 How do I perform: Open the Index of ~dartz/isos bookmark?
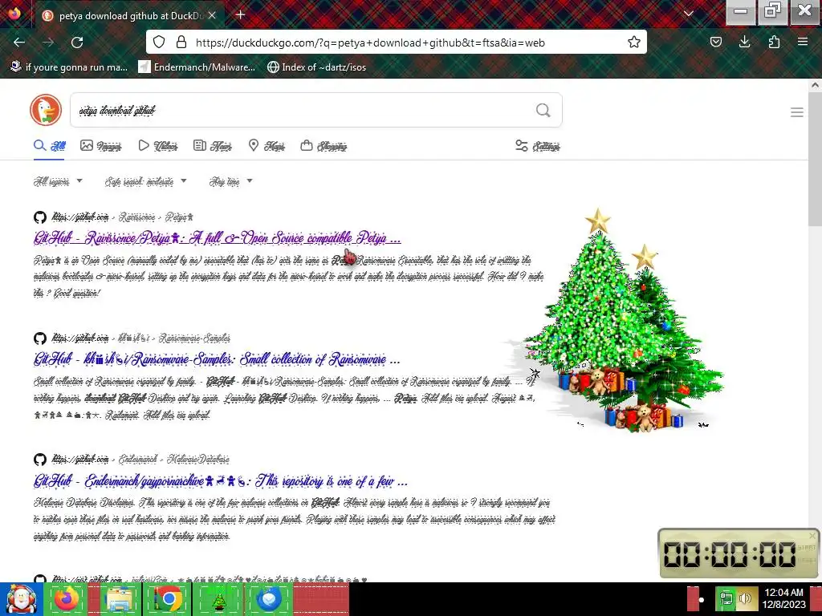pos(316,67)
